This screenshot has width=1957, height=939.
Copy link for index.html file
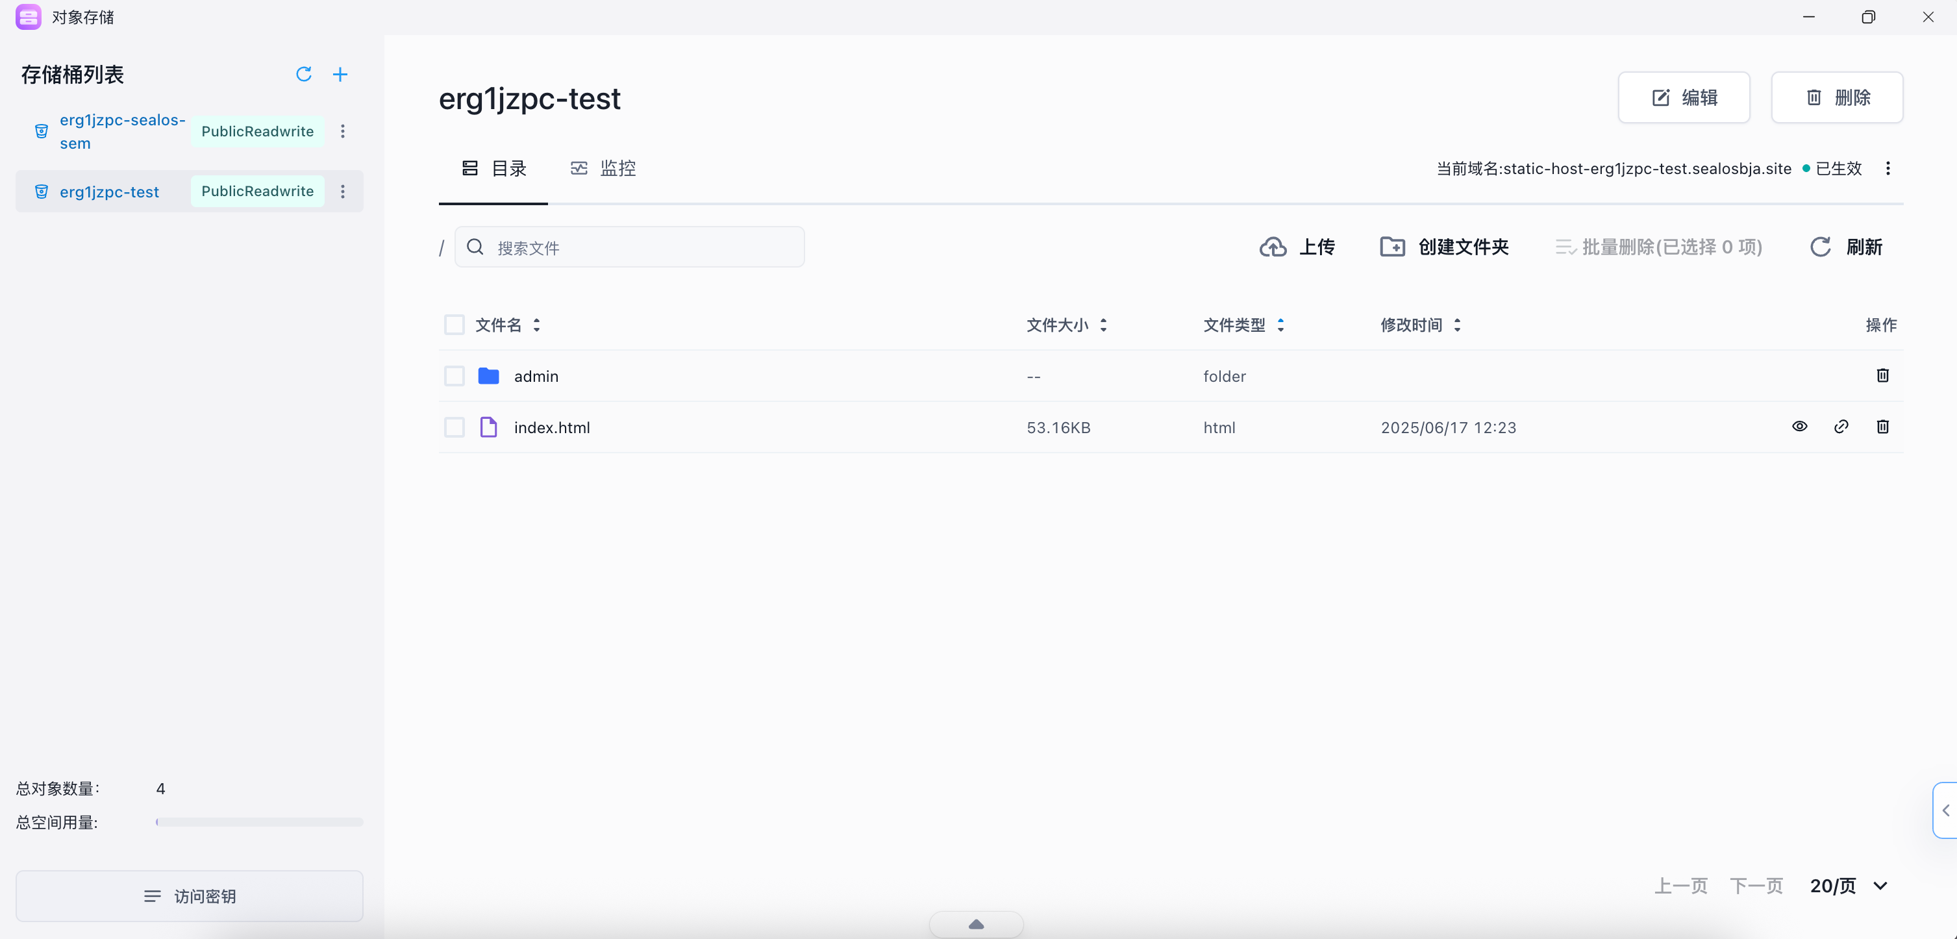click(1841, 426)
